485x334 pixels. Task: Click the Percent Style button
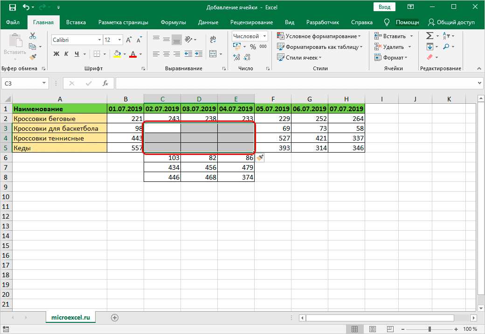253,47
